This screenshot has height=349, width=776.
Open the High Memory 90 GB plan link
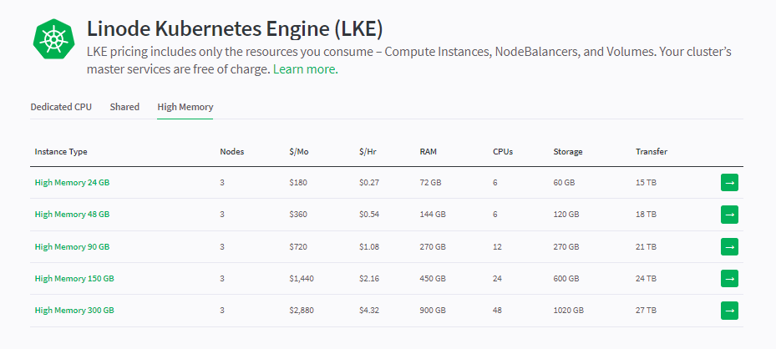(73, 246)
